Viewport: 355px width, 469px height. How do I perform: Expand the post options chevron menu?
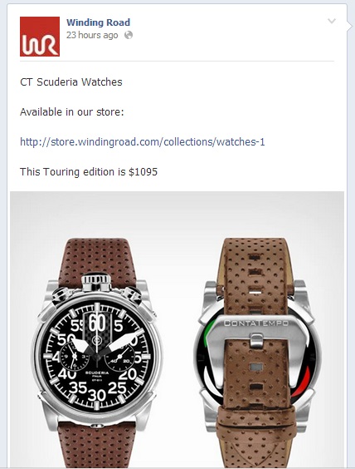332,21
